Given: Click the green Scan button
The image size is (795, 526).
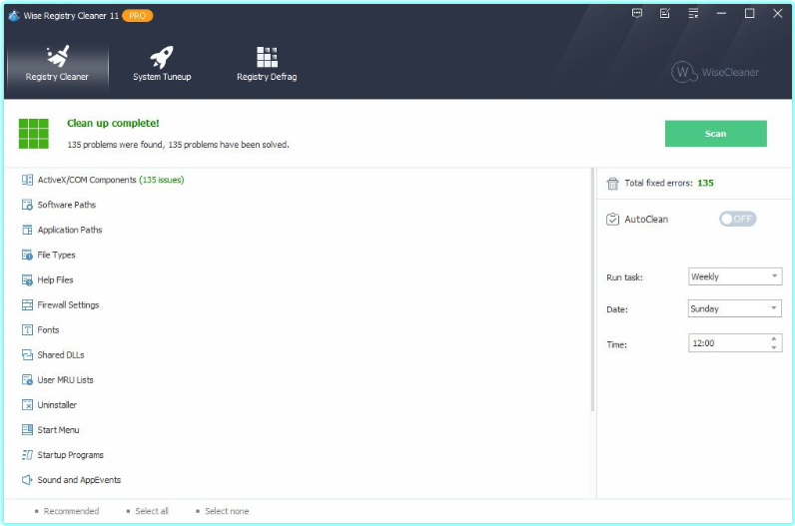Looking at the screenshot, I should 715,134.
